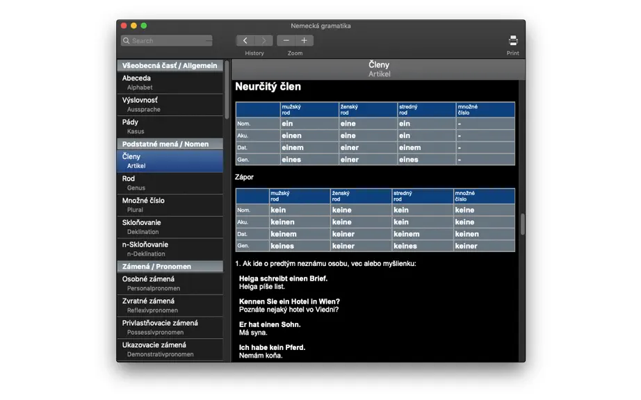Select the n-Skloňovanie topic
The width and height of the screenshot is (641, 400).
tap(170, 249)
